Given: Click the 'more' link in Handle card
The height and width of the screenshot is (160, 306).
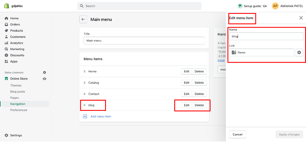Looking at the screenshot, I should [221, 60].
